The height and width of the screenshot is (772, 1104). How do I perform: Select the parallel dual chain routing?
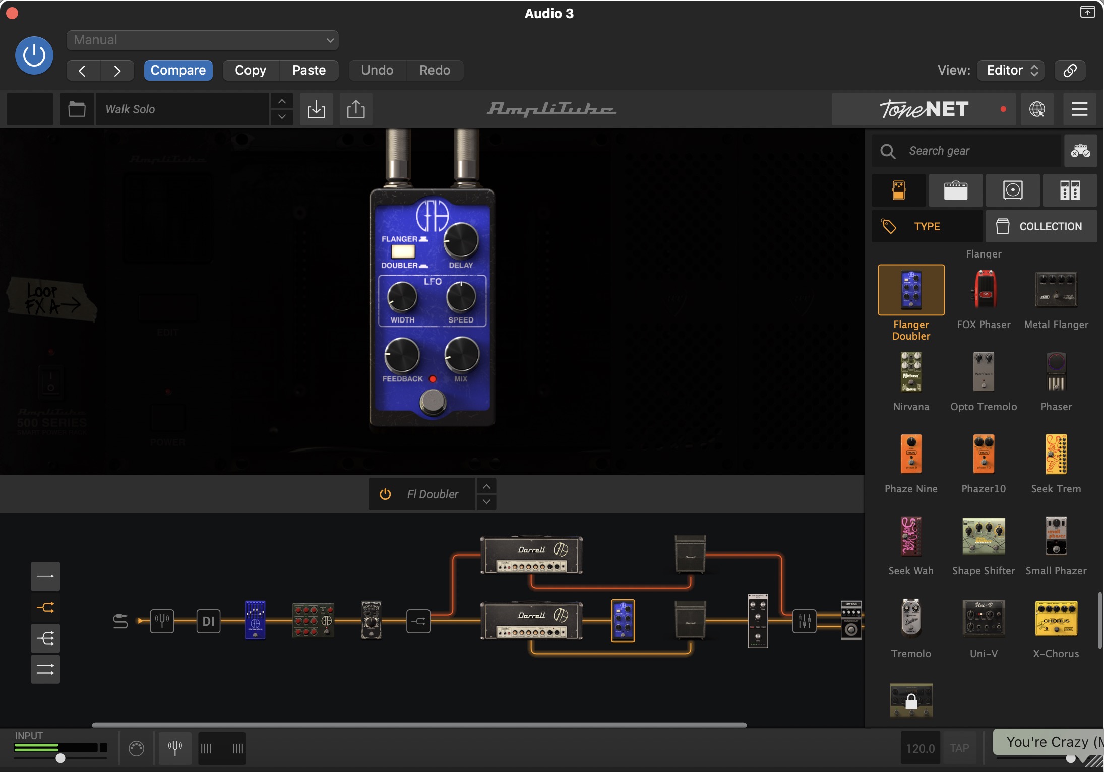[45, 670]
